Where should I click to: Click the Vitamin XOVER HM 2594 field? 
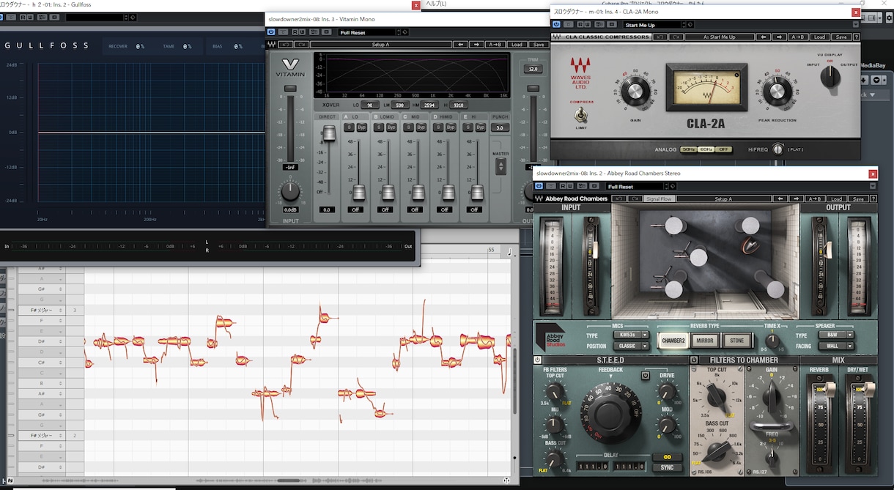click(x=429, y=105)
